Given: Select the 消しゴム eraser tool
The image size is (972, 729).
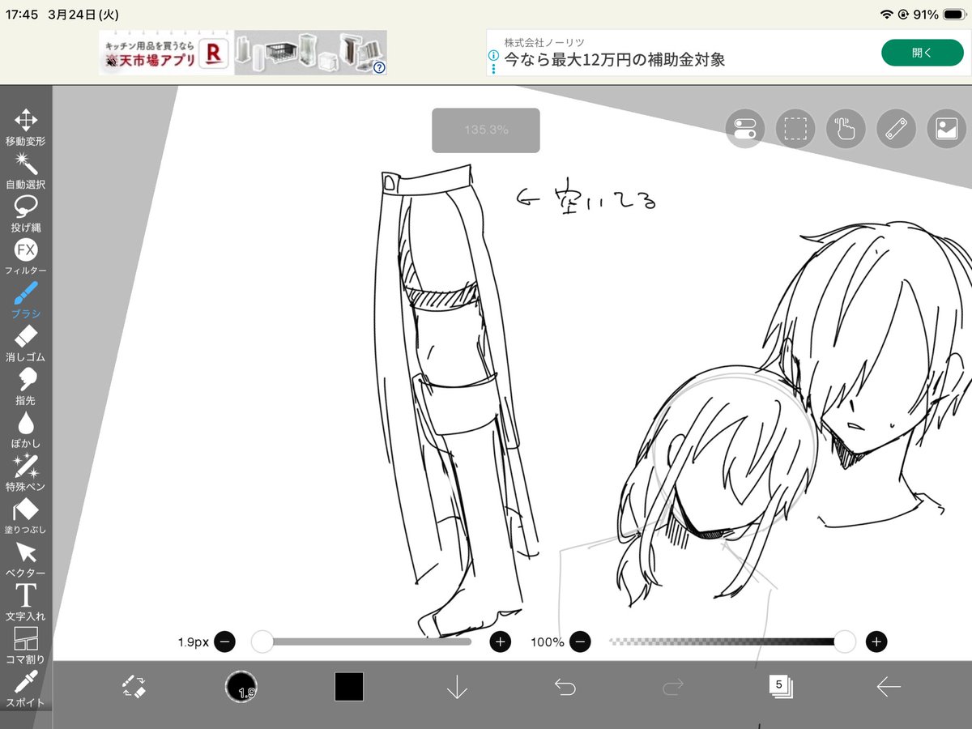Looking at the screenshot, I should tap(26, 343).
